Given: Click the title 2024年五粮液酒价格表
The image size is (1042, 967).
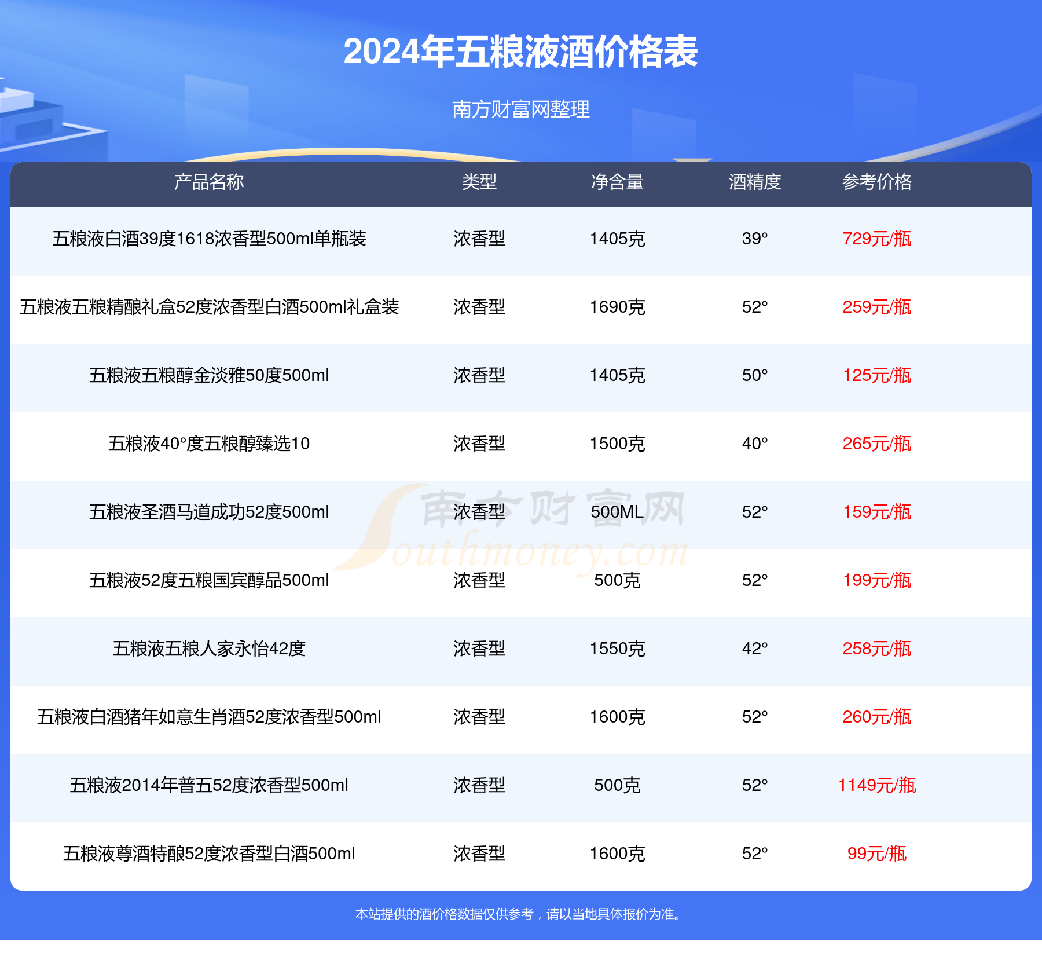Looking at the screenshot, I should coord(520,52).
